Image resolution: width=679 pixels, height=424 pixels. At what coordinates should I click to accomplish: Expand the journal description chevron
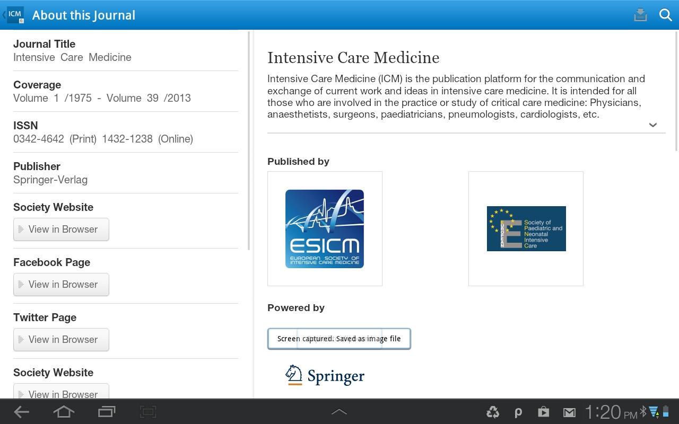click(653, 125)
